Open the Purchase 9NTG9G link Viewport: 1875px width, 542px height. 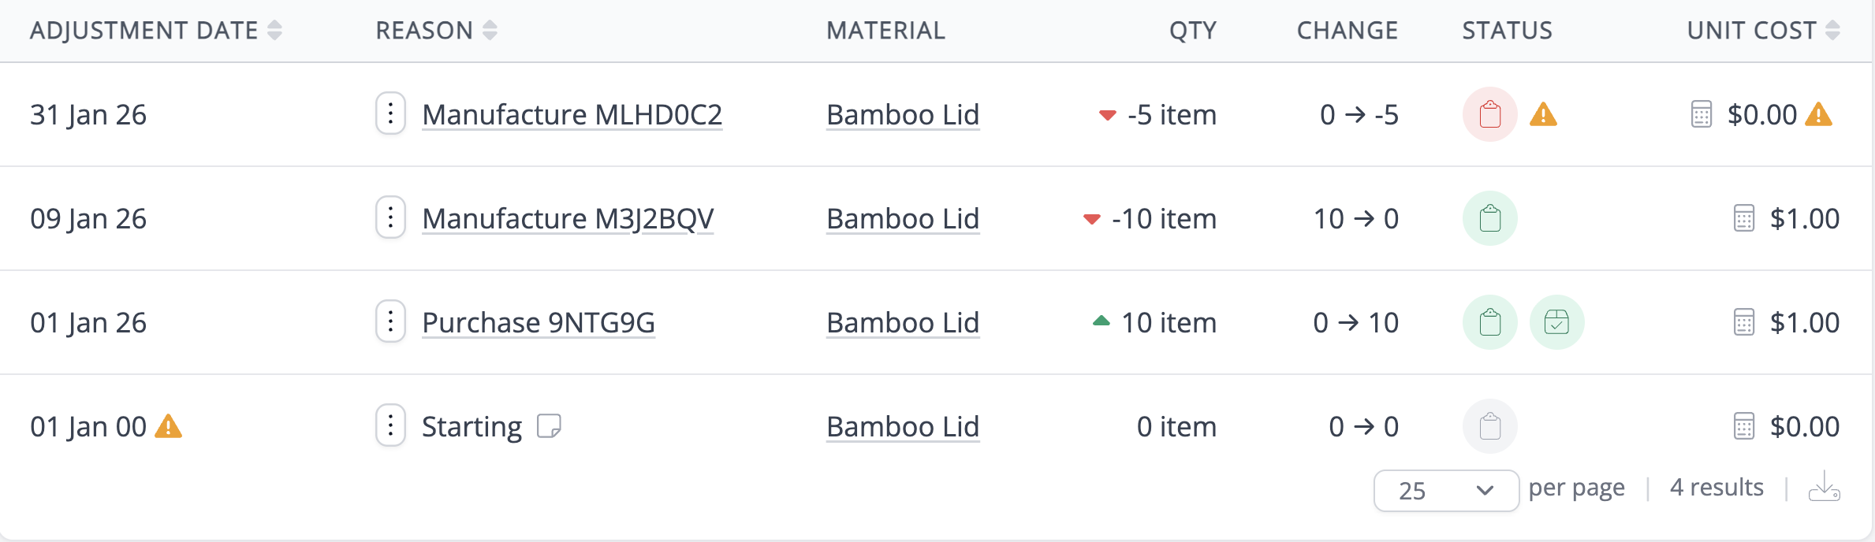(x=539, y=322)
